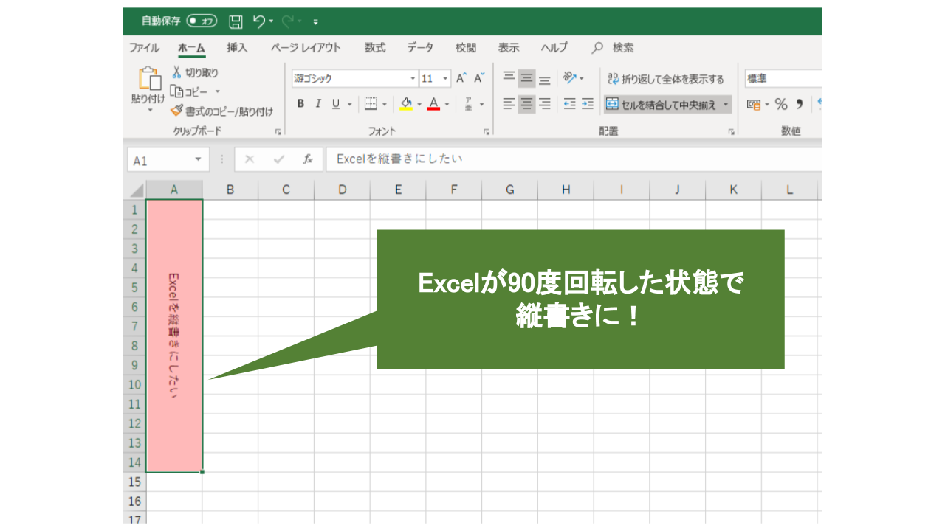Screen dimensions: 945x531
Task: Open the フォント dialog launcher
Action: [x=487, y=132]
